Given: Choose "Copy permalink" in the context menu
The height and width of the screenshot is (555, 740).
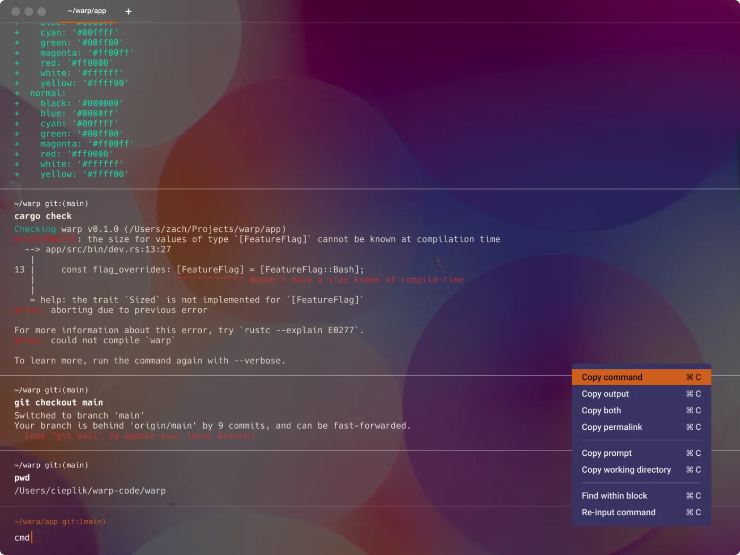Looking at the screenshot, I should (x=612, y=427).
